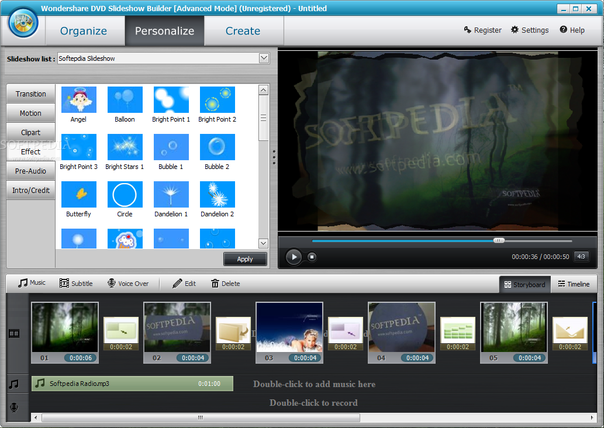Open the Help menu
Viewport: 604px width, 428px height.
tap(572, 30)
